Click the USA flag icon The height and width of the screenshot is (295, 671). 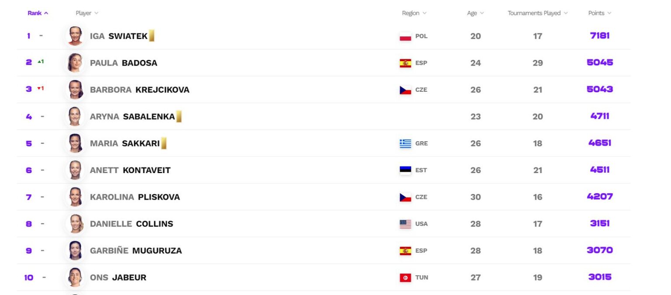point(405,224)
